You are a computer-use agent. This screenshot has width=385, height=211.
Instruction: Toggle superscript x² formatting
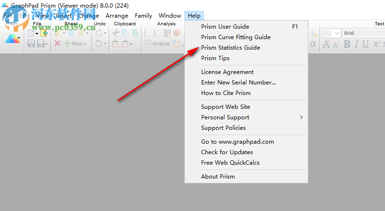pyautogui.click(x=377, y=44)
